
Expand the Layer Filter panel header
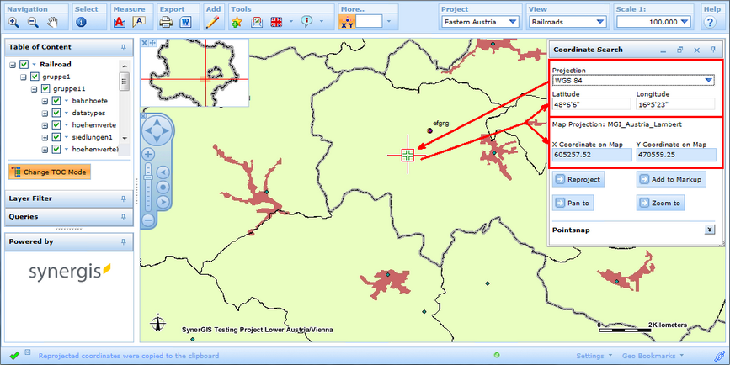click(69, 198)
